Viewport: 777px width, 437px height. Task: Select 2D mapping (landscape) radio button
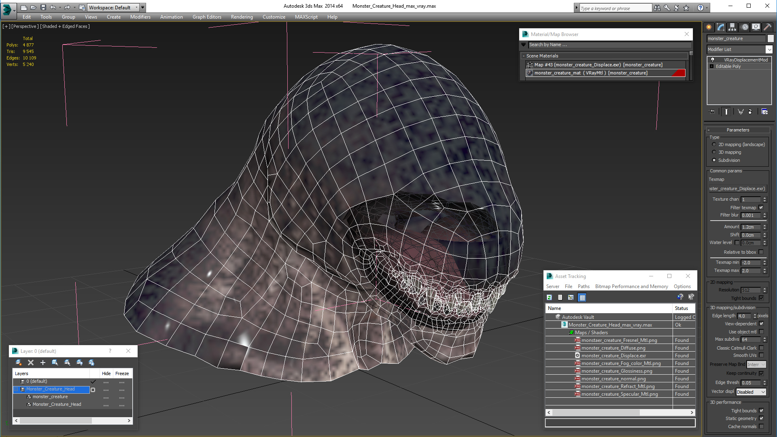click(x=714, y=144)
